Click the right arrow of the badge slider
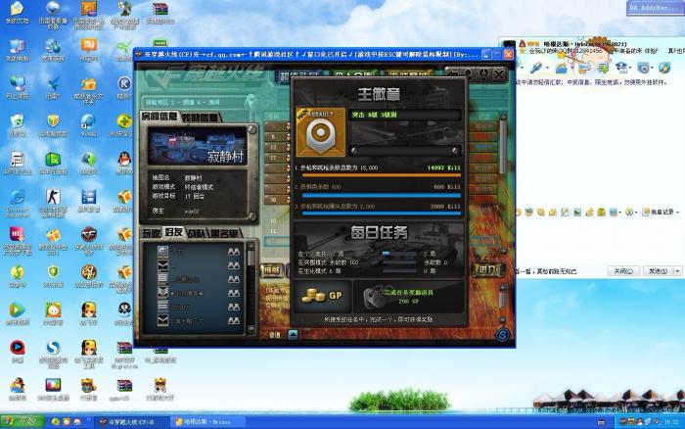Screen dimensions: 685x429 coord(455,151)
